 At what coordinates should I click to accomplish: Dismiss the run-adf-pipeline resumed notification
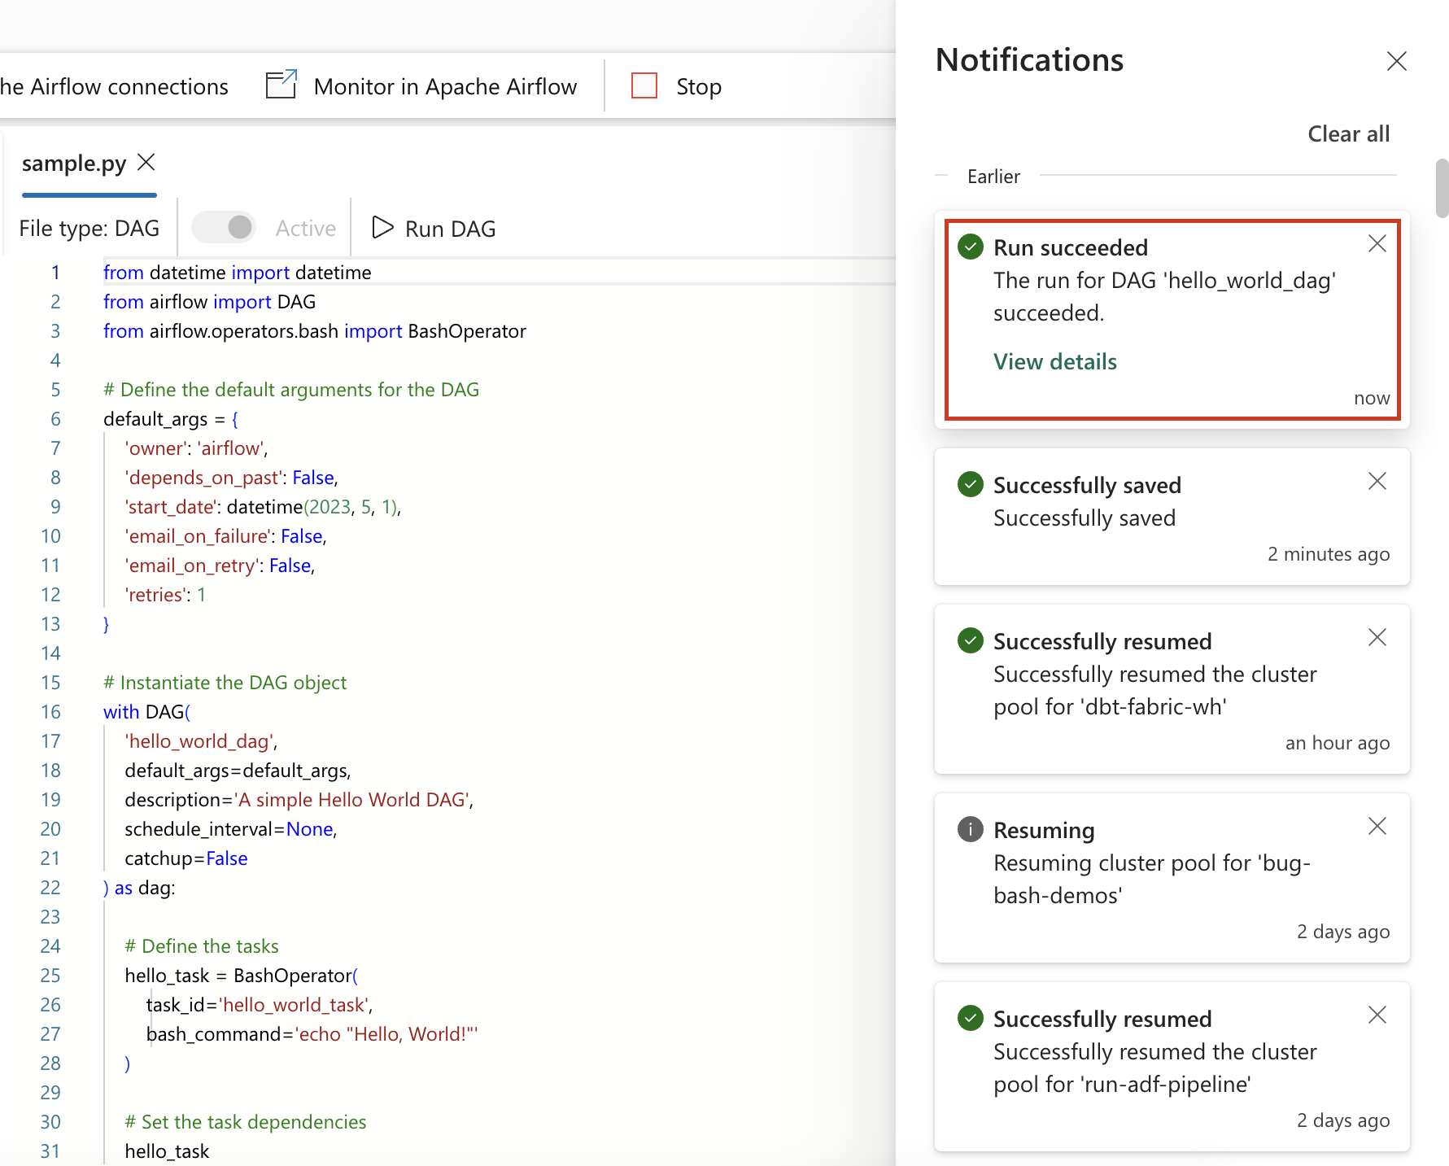click(1377, 1015)
